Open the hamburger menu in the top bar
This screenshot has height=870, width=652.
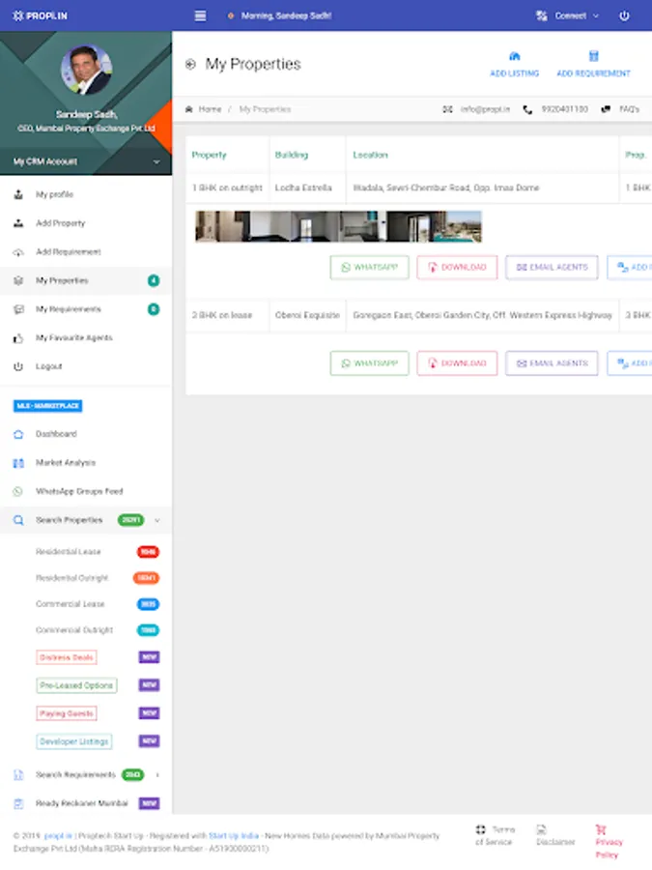tap(200, 15)
